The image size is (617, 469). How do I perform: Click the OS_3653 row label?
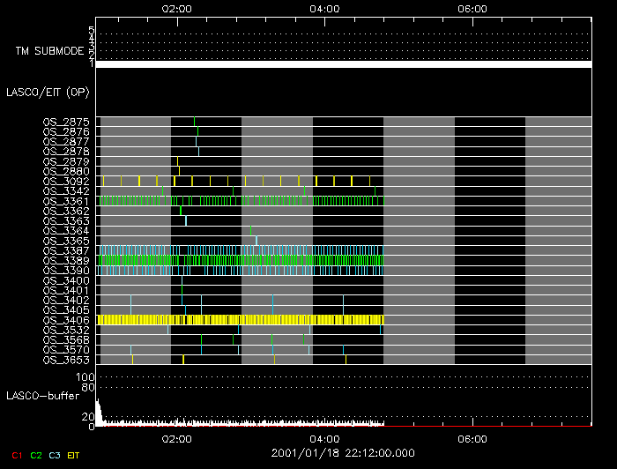[66, 360]
